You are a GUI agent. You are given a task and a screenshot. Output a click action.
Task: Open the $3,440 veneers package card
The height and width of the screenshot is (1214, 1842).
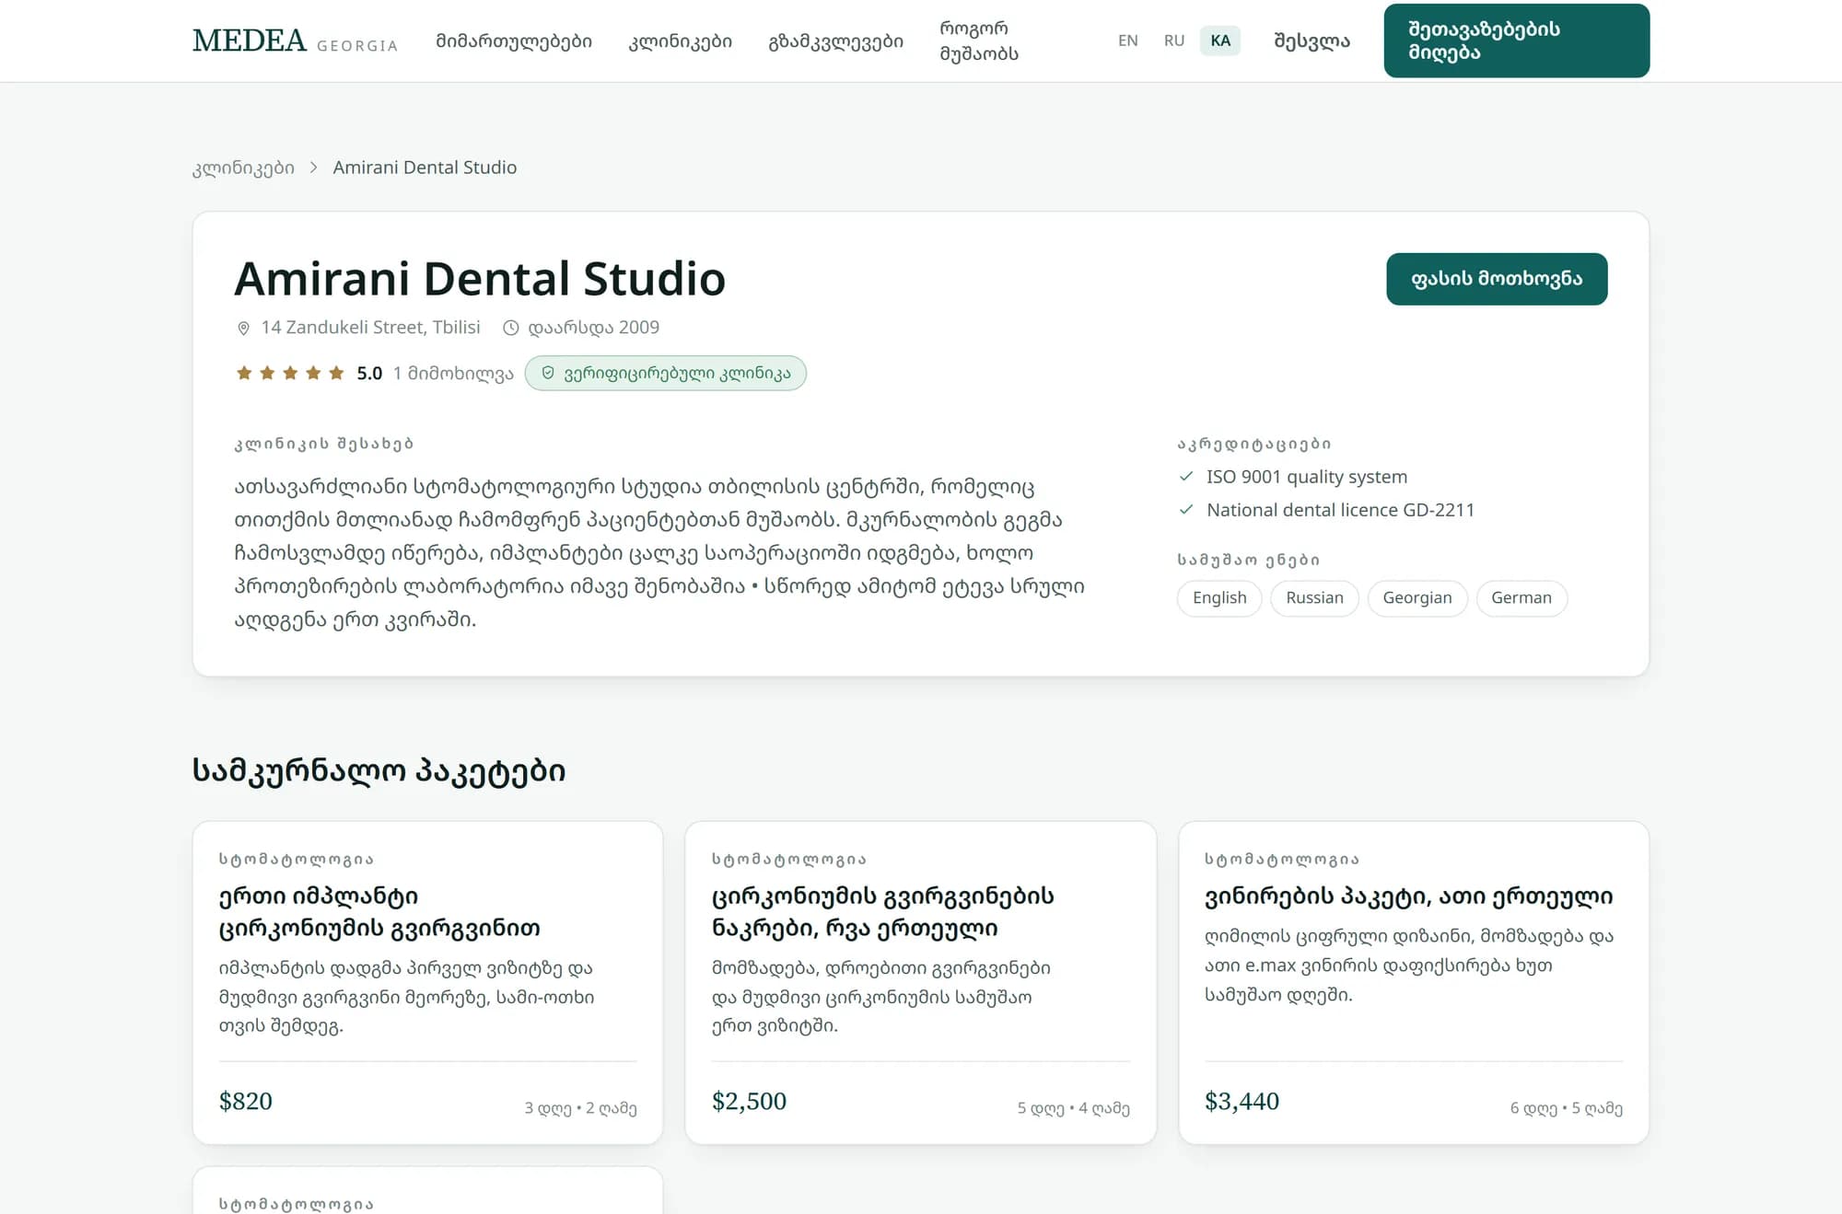tap(1414, 982)
